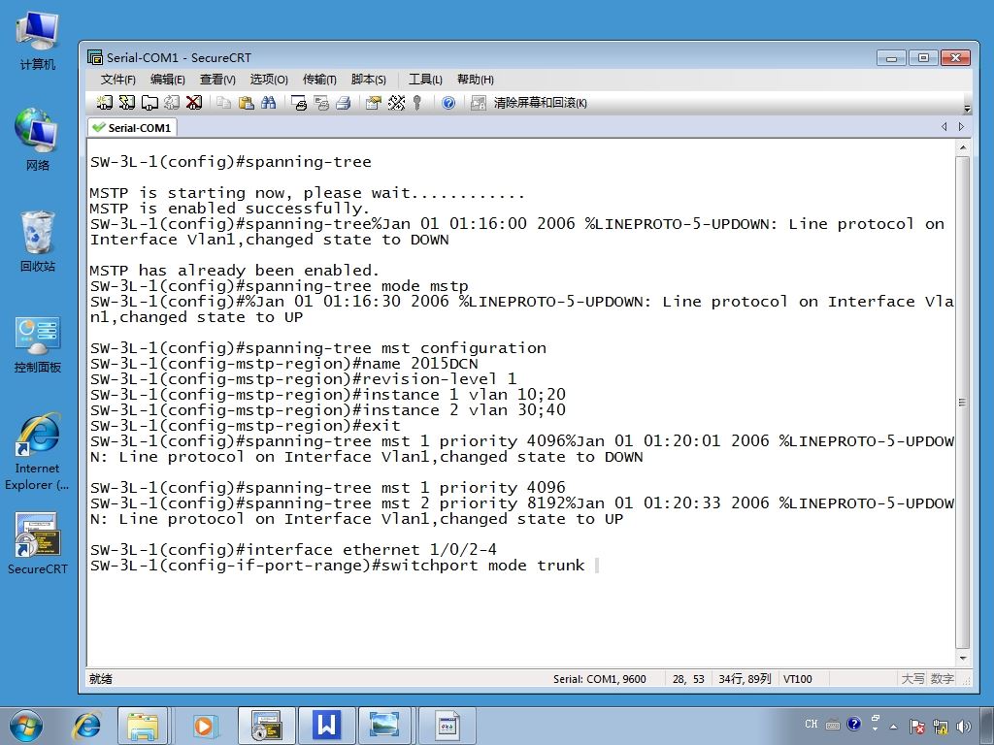The width and height of the screenshot is (994, 745).
Task: Click the Quick Connect lightning icon
Action: pos(127,103)
